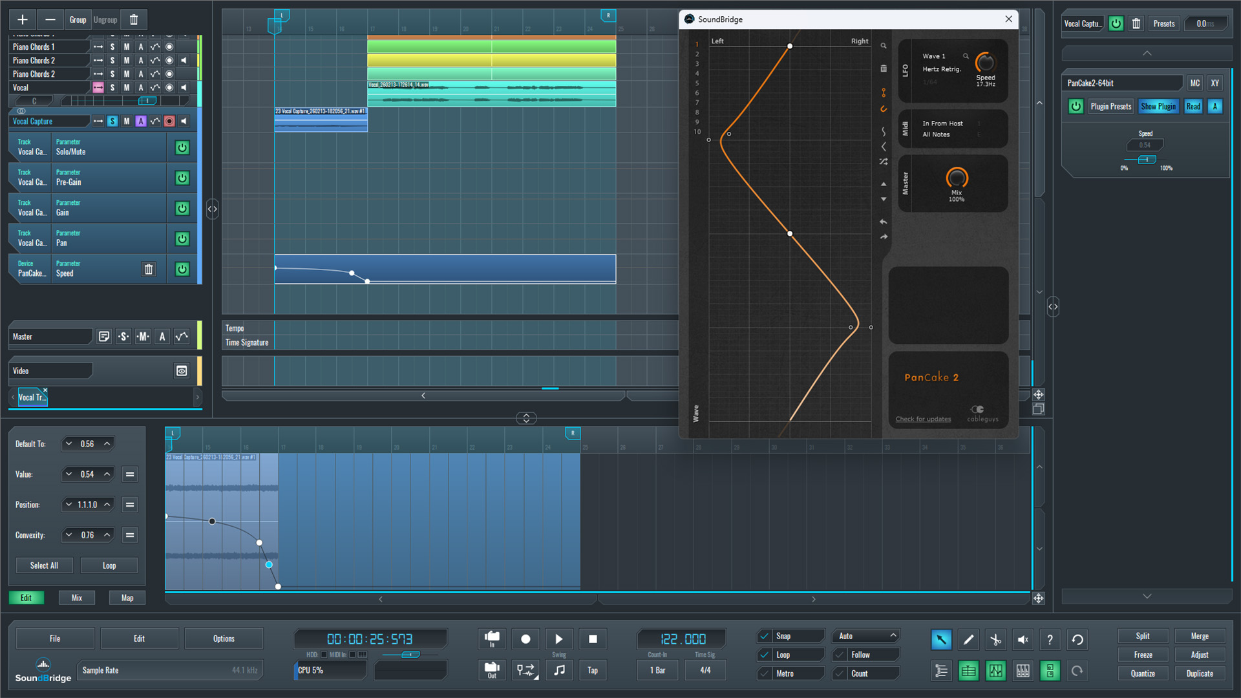
Task: Adjust the PanCake LFO Speed knob
Action: coord(985,63)
